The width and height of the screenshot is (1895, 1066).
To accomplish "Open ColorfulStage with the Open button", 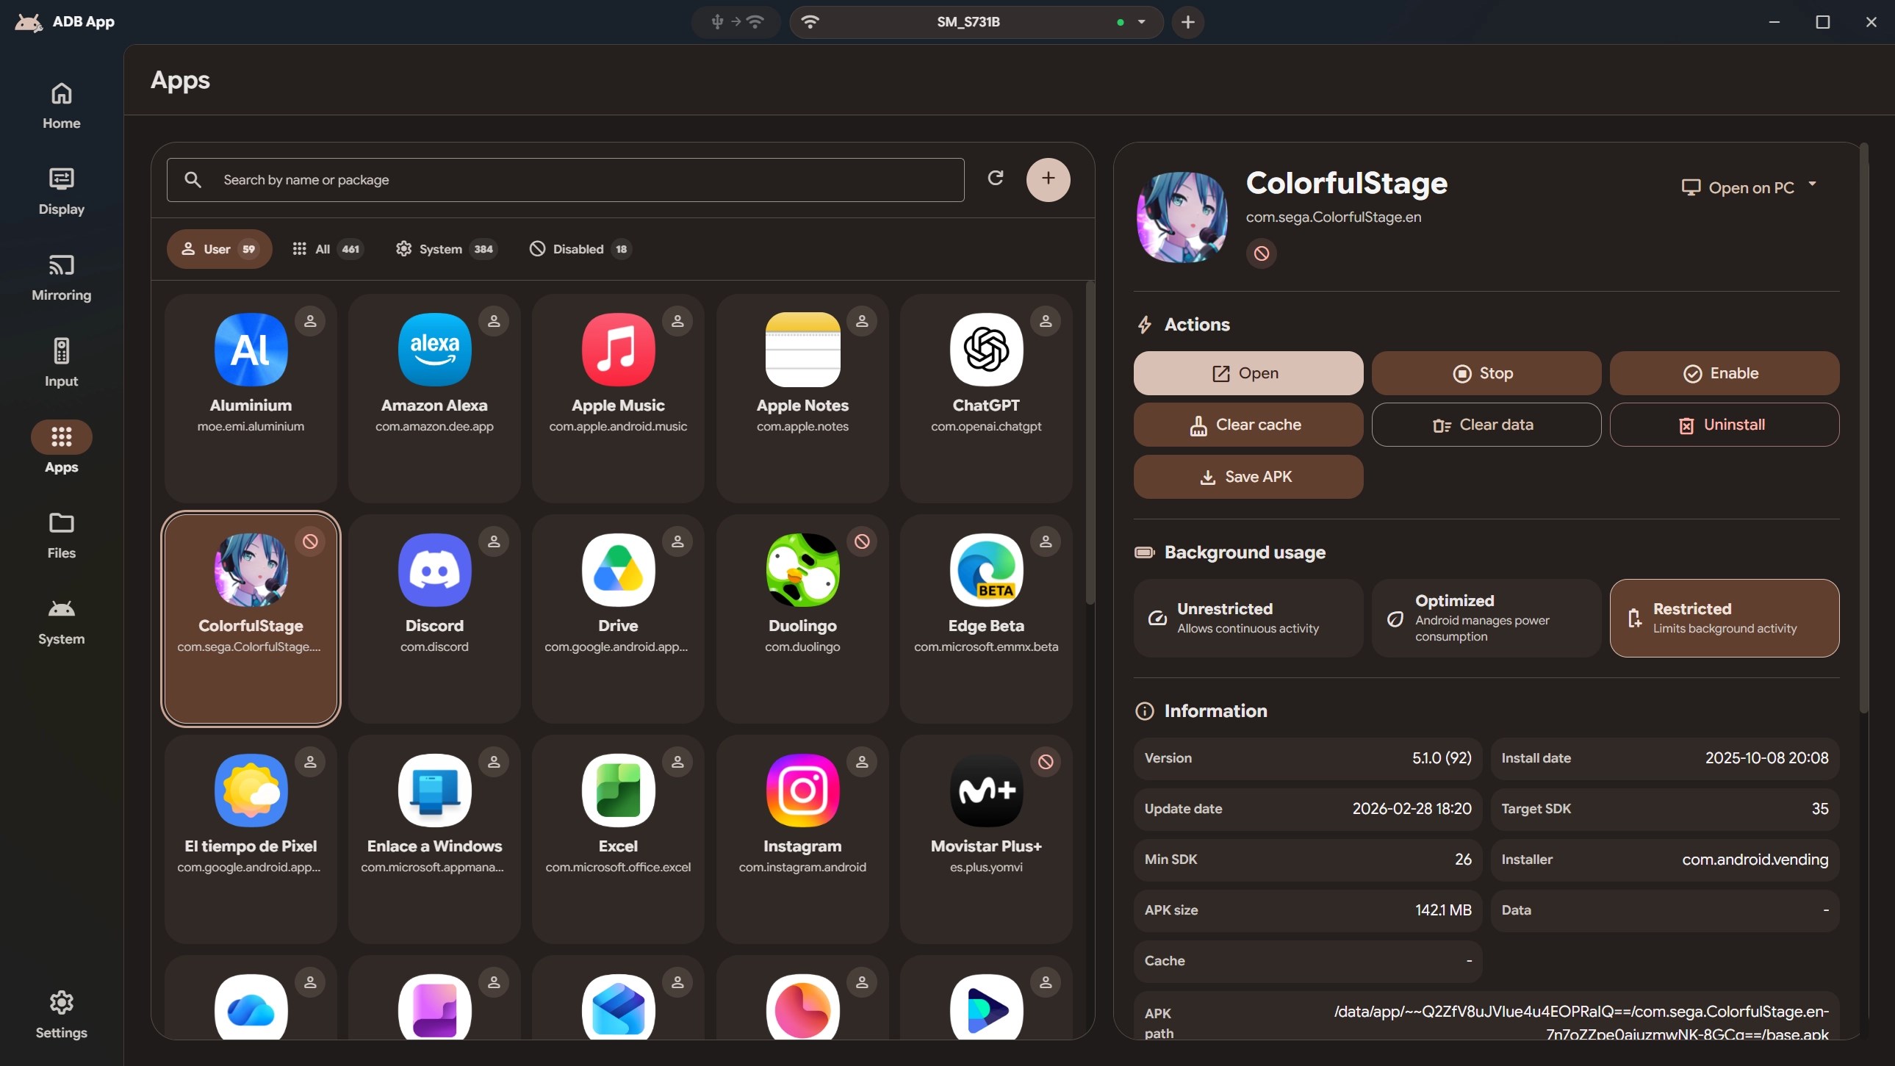I will (x=1248, y=373).
